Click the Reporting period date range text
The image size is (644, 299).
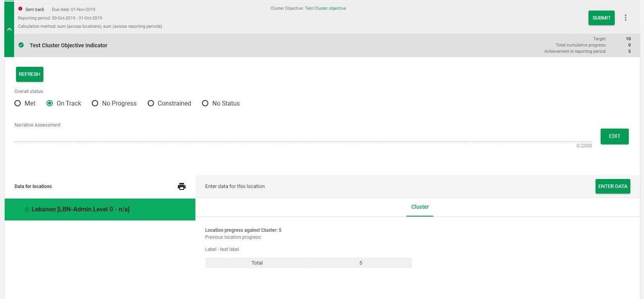[60, 18]
